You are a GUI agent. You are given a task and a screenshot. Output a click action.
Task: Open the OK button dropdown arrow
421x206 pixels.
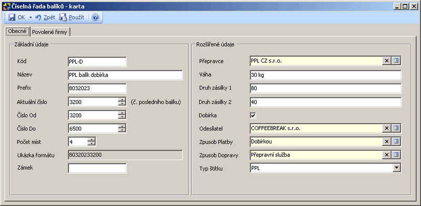point(31,18)
